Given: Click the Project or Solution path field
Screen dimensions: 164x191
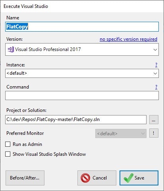Looking at the screenshot, I should point(76,119).
